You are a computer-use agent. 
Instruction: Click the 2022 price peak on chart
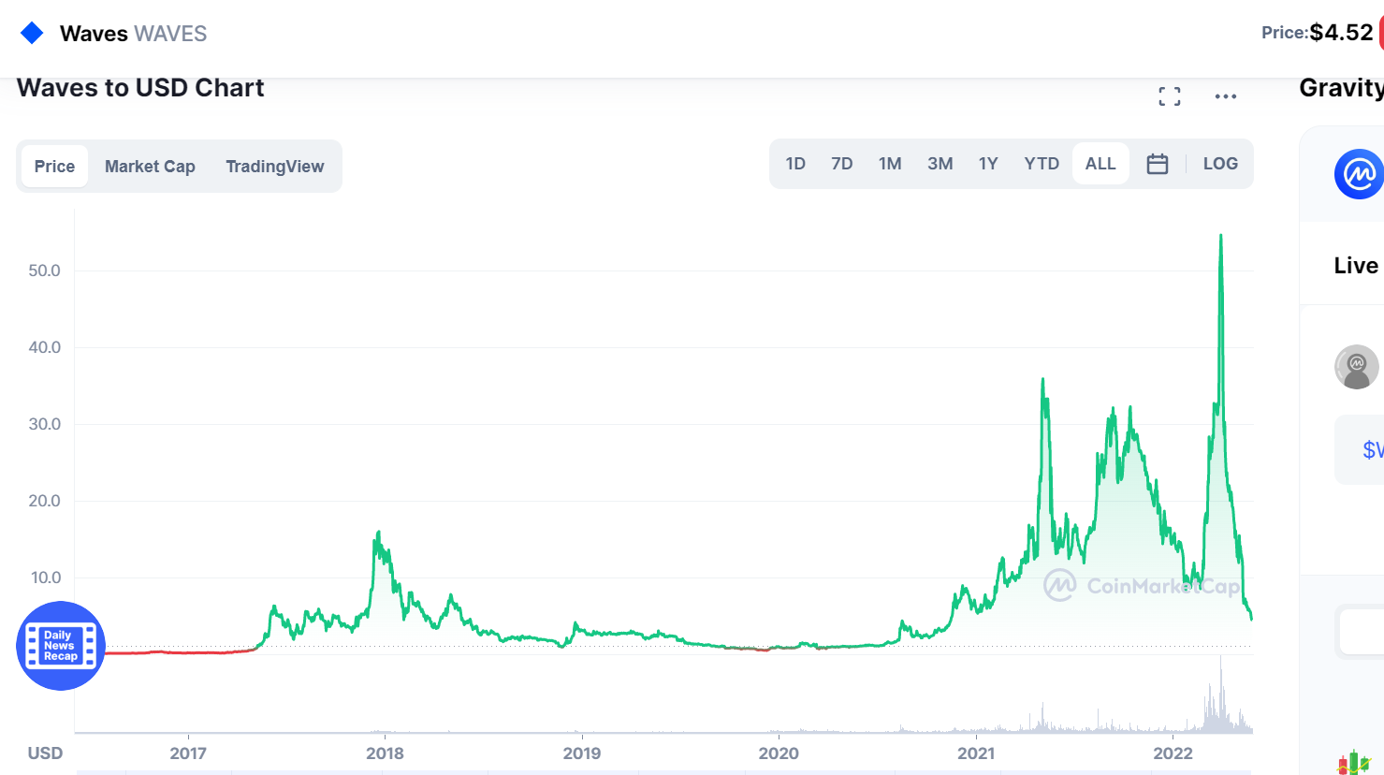pos(1220,236)
